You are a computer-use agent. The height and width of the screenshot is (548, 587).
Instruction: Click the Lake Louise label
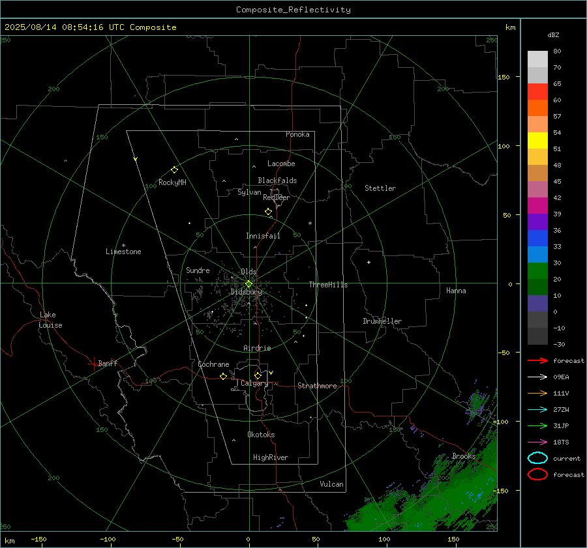point(50,320)
